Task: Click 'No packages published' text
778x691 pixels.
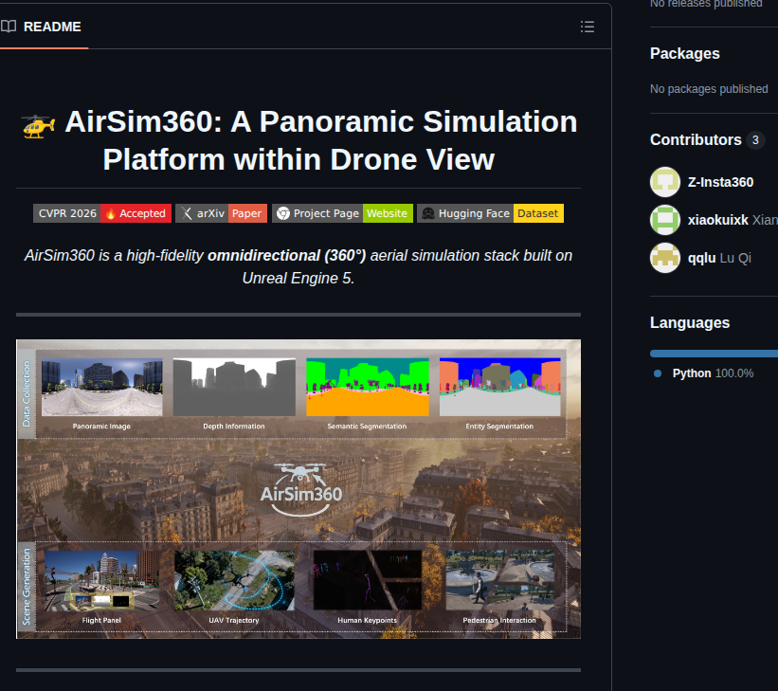Action: [709, 89]
